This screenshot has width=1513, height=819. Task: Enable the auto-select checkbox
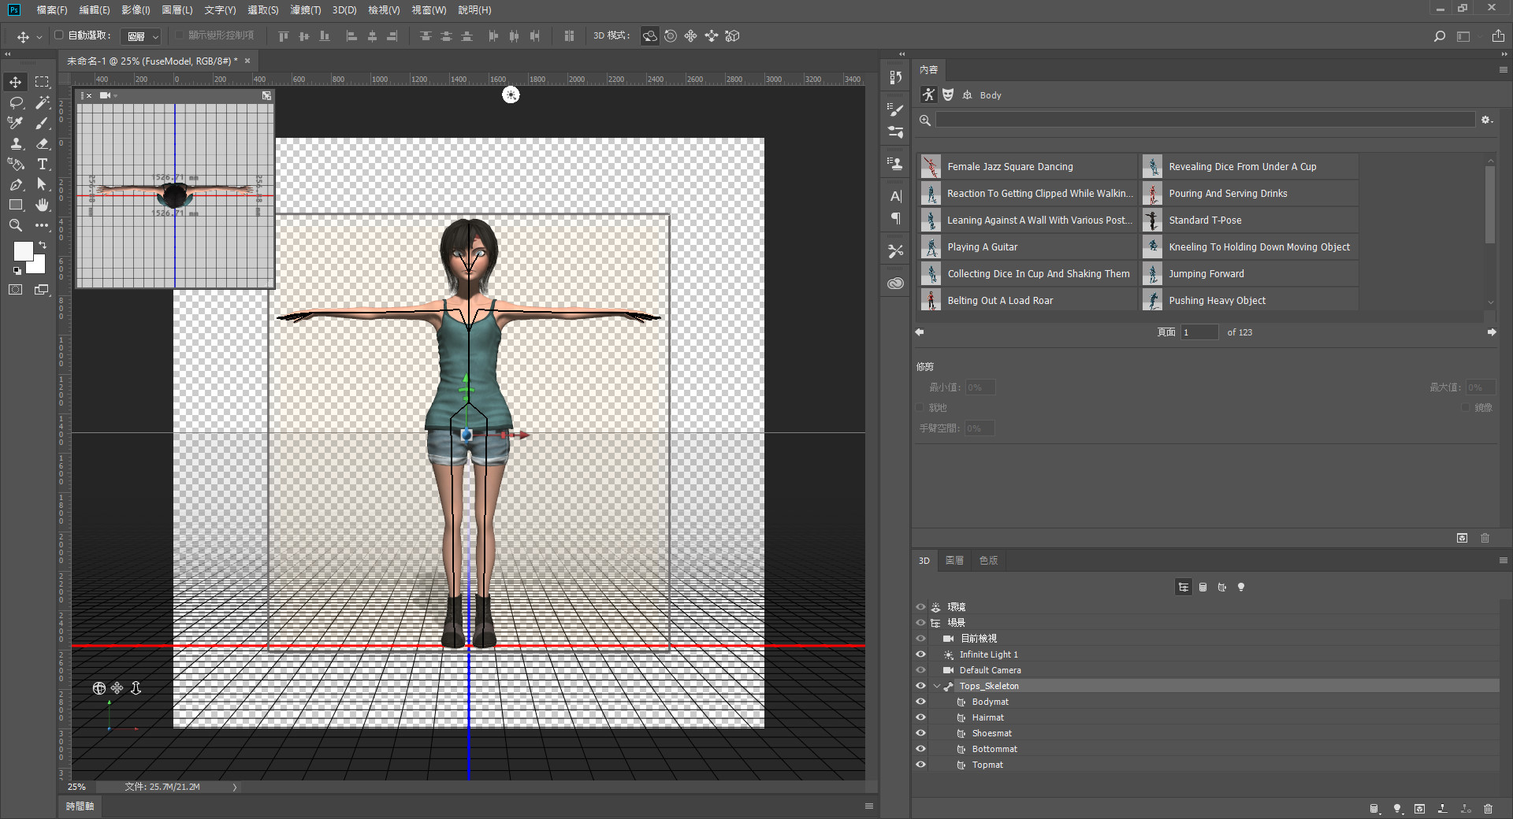pos(59,35)
